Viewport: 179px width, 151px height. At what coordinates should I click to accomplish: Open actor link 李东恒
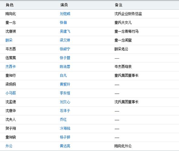pyautogui.click(x=65, y=93)
